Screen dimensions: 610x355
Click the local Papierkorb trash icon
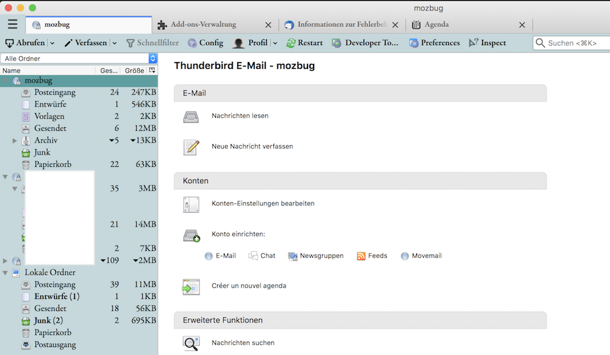click(26, 333)
